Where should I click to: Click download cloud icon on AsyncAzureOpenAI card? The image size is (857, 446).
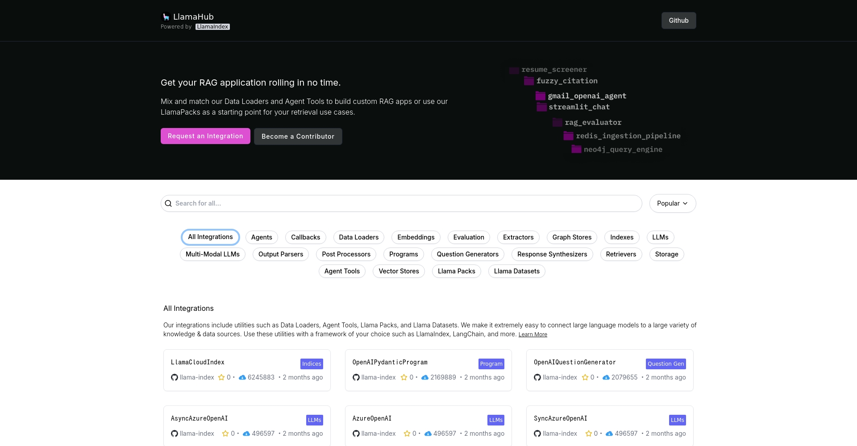(x=246, y=434)
